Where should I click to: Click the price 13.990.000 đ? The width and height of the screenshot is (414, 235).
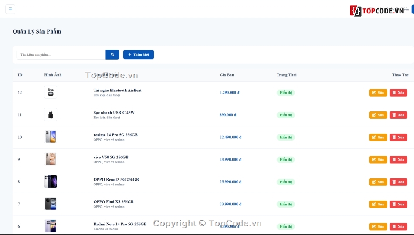(x=231, y=160)
